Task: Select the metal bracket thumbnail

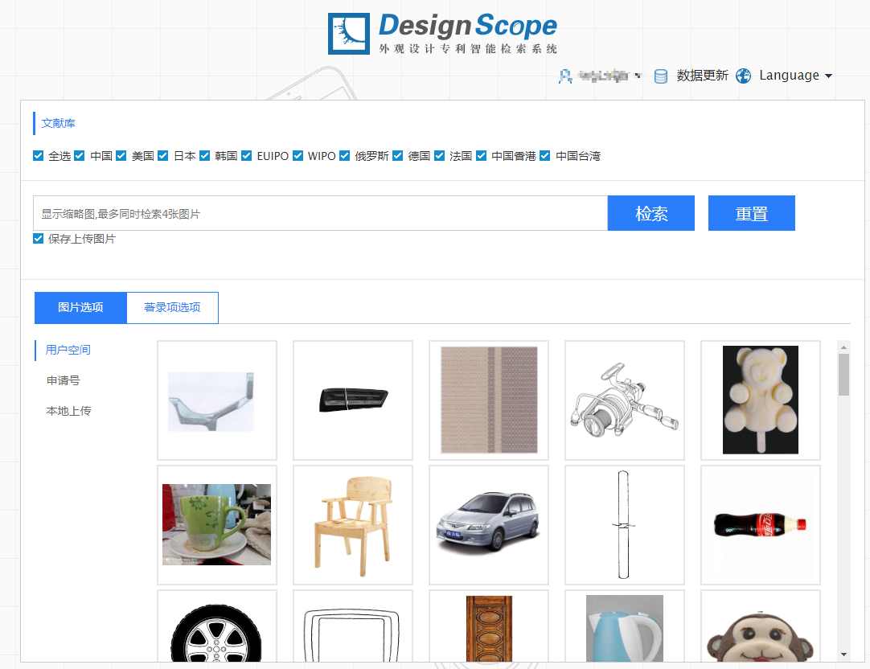Action: (217, 400)
